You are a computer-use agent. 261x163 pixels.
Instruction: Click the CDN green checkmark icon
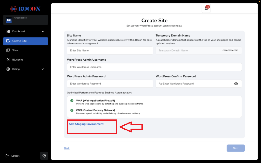pos(72,110)
